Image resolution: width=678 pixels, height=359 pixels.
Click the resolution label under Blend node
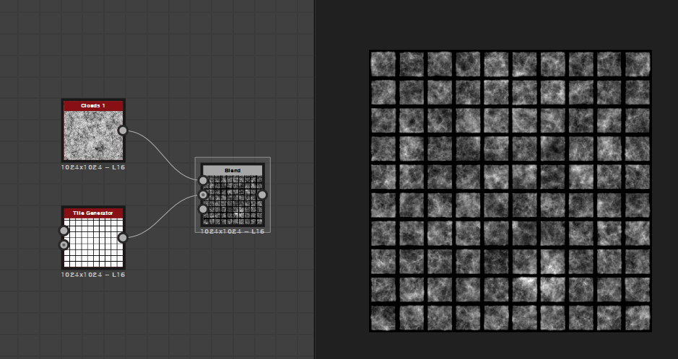[232, 231]
